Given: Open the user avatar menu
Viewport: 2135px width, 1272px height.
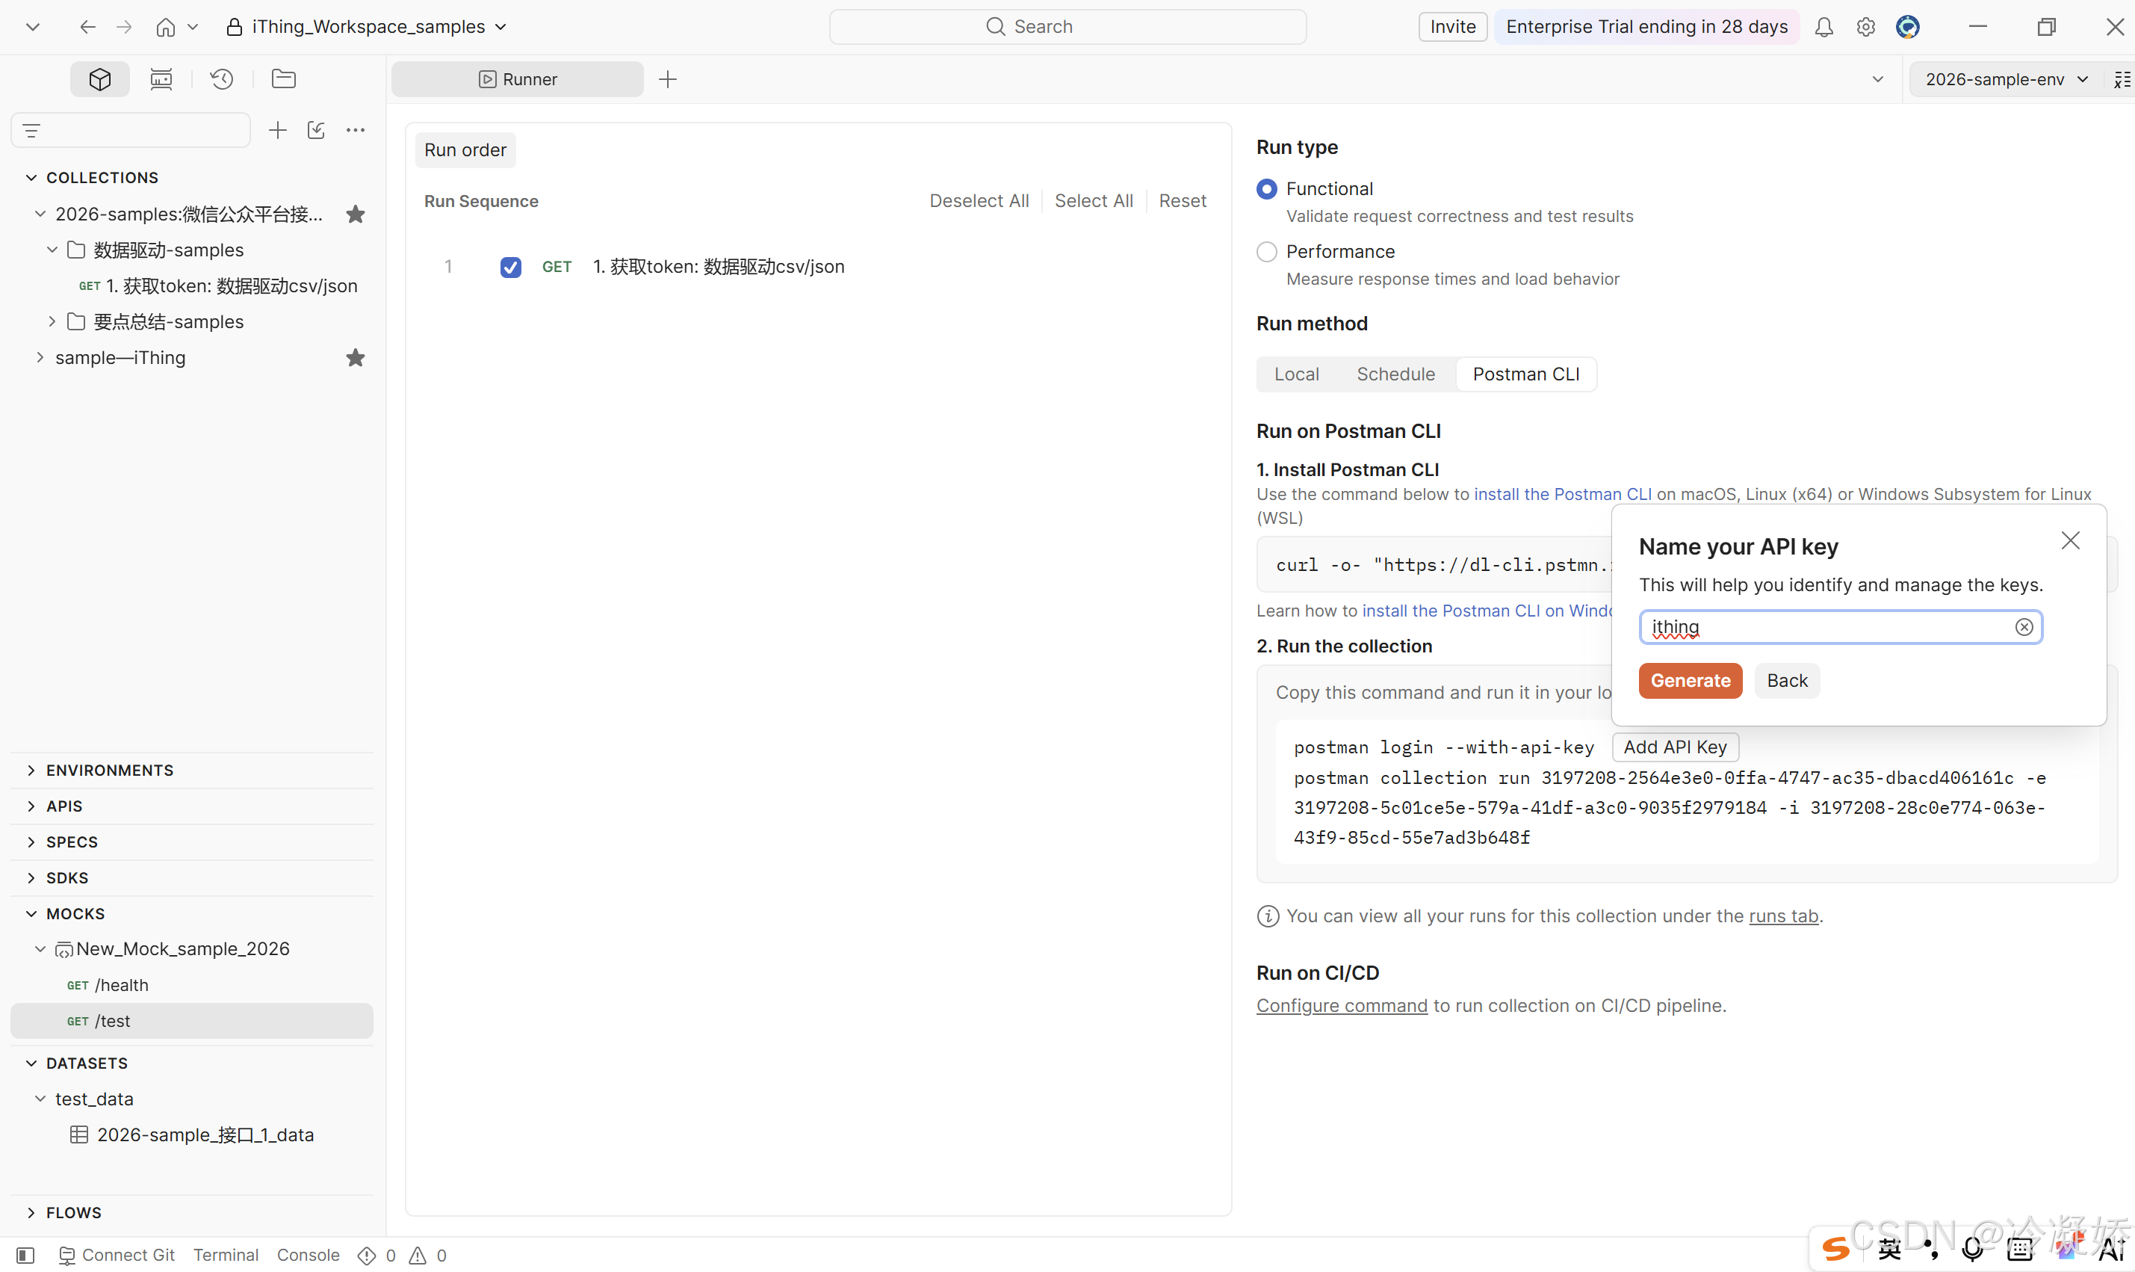Looking at the screenshot, I should [x=1908, y=27].
